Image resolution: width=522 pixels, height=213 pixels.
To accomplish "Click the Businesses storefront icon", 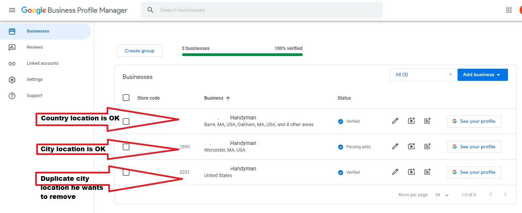I will tap(12, 31).
